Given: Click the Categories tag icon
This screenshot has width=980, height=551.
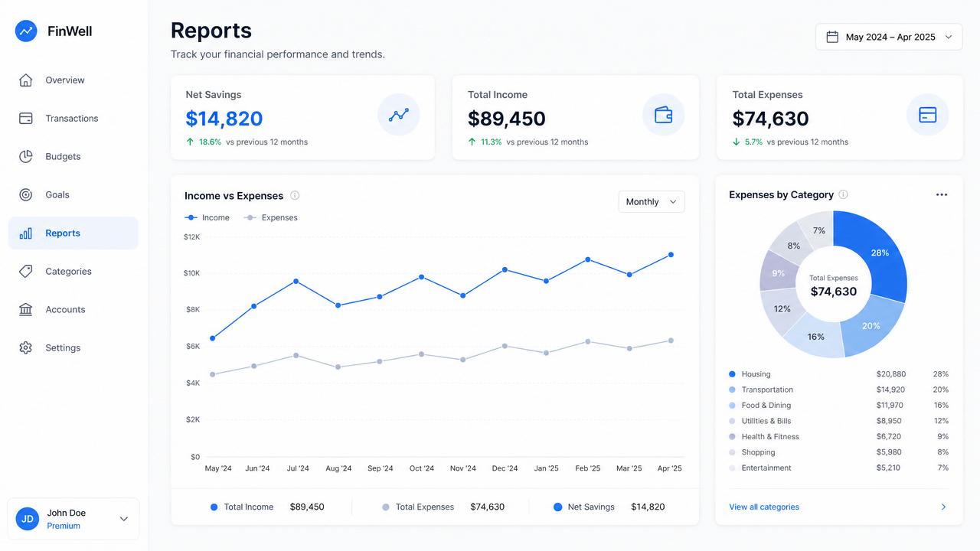Looking at the screenshot, I should pos(26,272).
